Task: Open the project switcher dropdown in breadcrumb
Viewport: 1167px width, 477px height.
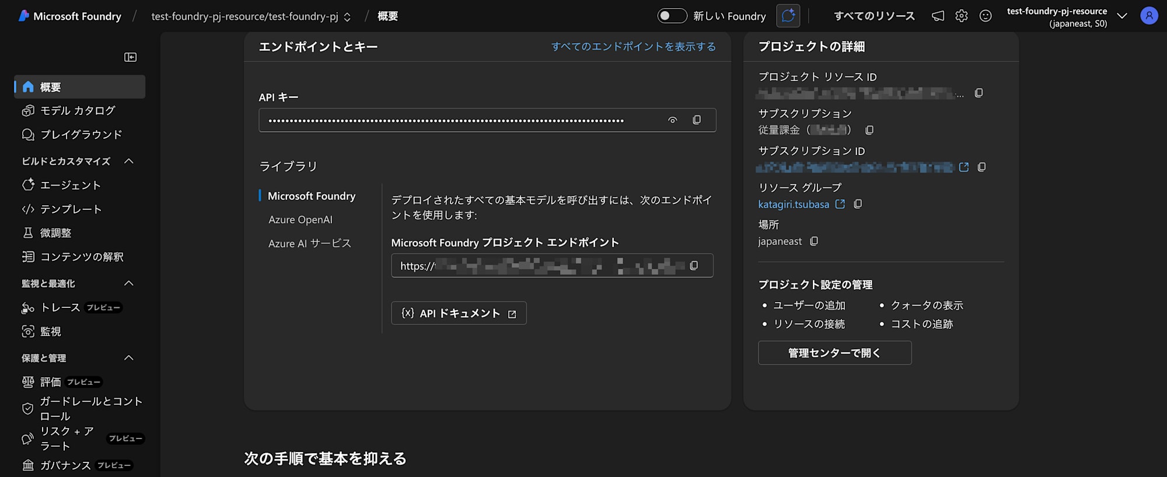Action: click(347, 17)
